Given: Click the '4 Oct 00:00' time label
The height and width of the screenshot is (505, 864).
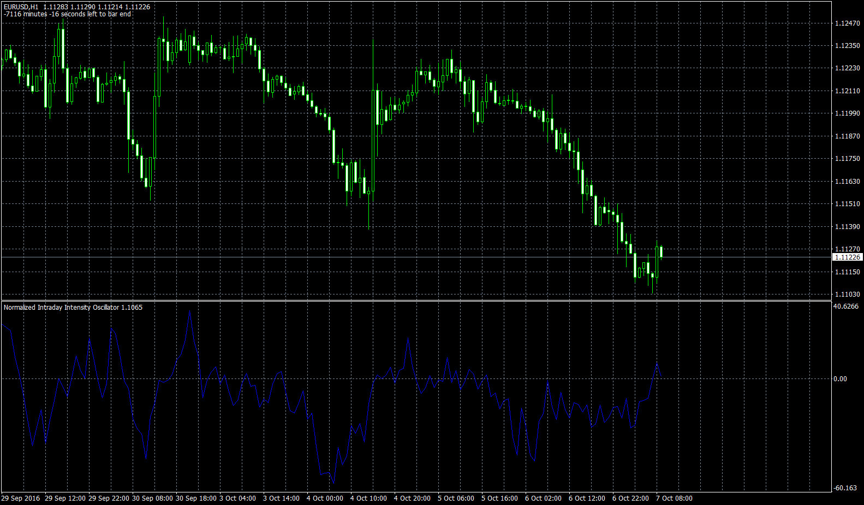Looking at the screenshot, I should 325,498.
